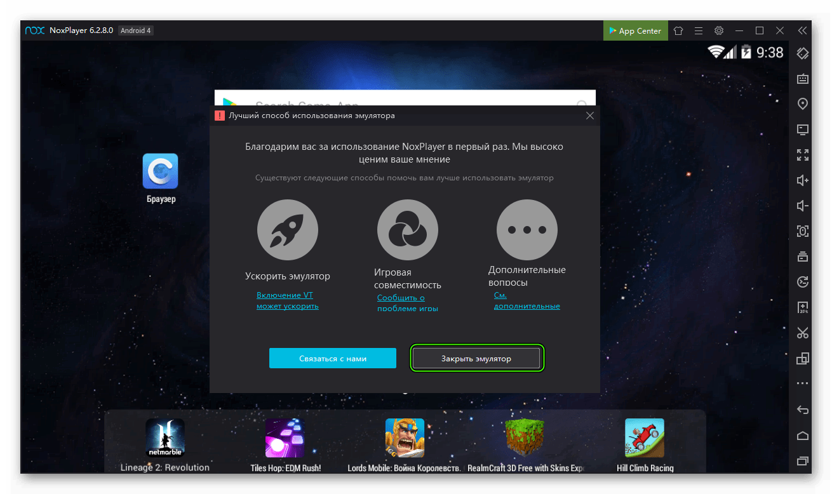Screen dimensions: 832x494
Task: Open the hamburger menu in title bar
Action: coord(699,30)
